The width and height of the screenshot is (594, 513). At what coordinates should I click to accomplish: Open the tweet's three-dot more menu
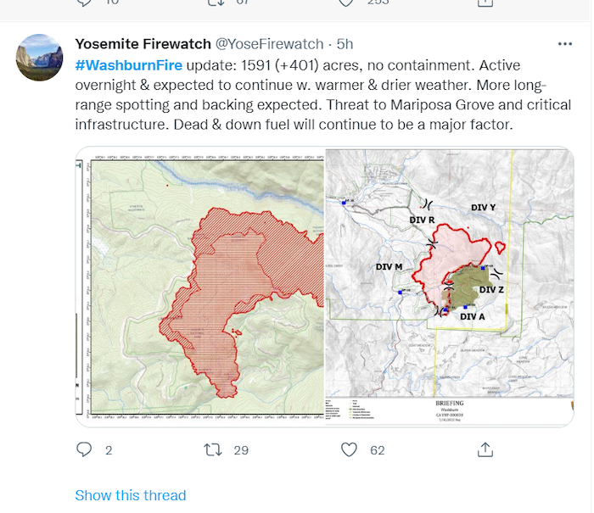(565, 44)
